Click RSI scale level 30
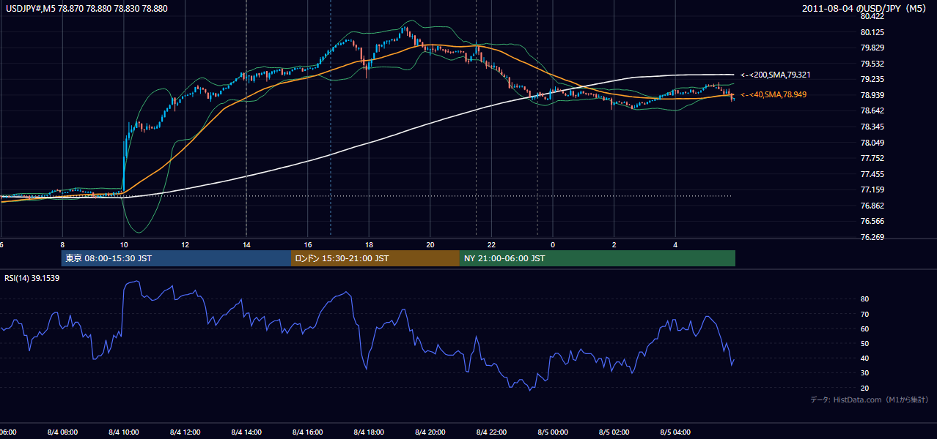The width and height of the screenshot is (937, 439). coord(865,373)
